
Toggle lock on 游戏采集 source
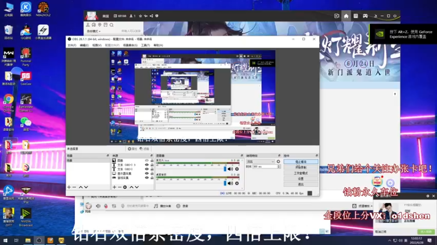(x=152, y=177)
